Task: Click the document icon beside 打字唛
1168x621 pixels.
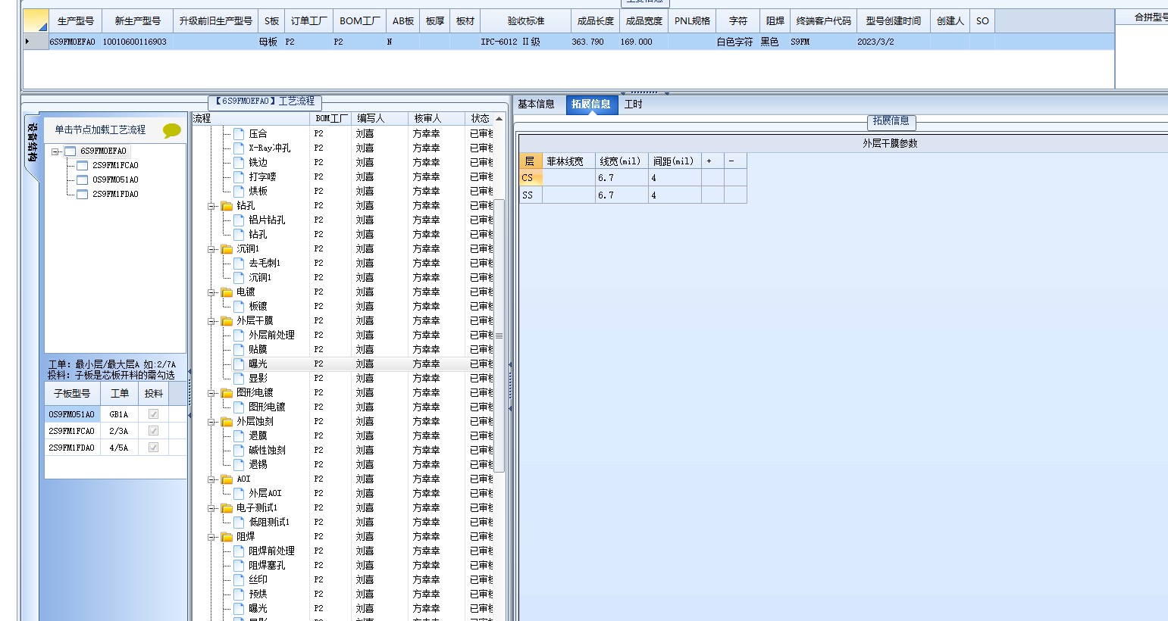Action: tap(239, 176)
